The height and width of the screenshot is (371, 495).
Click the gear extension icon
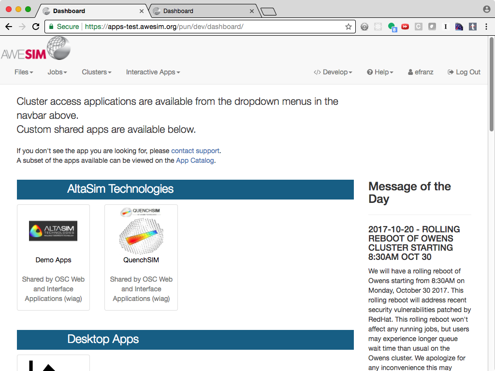coord(364,27)
